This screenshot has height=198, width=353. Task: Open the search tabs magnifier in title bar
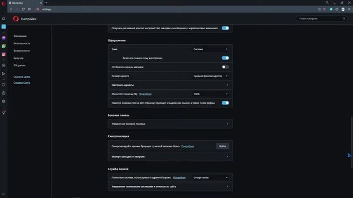[x=327, y=3]
